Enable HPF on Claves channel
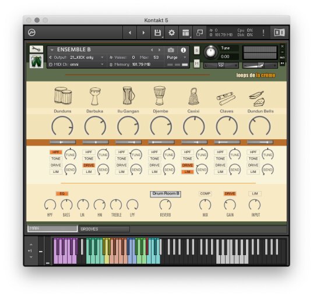 220,152
